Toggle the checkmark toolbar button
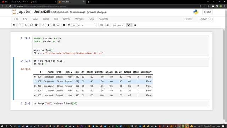Screen dimensions: 227x128 pos(129,25)
